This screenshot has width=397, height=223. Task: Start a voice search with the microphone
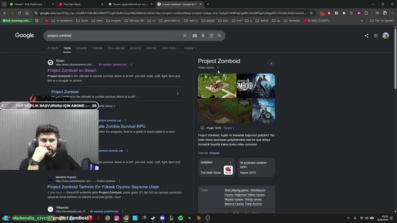click(203, 36)
